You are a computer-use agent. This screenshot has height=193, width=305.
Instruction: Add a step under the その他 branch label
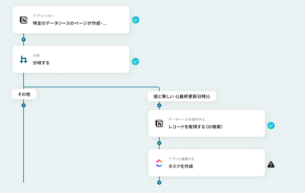pyautogui.click(x=24, y=105)
